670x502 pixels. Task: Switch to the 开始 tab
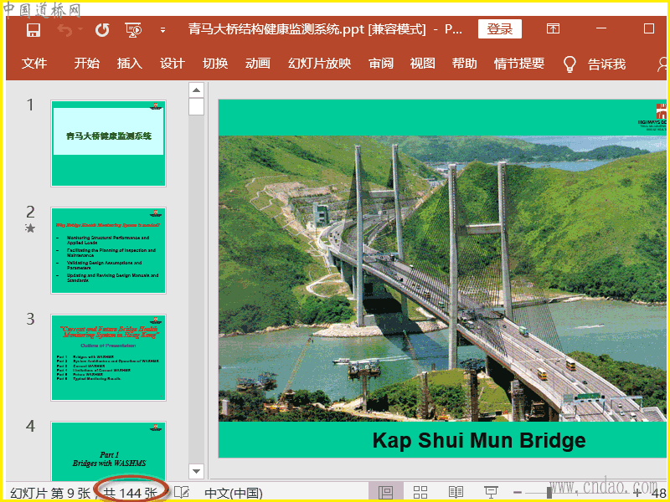click(87, 64)
